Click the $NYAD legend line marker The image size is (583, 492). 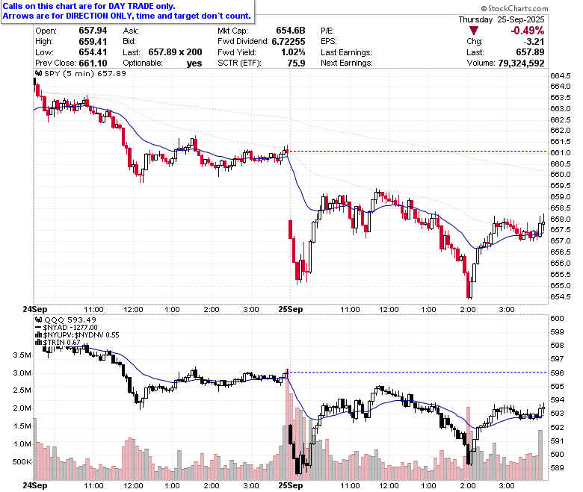pyautogui.click(x=39, y=328)
